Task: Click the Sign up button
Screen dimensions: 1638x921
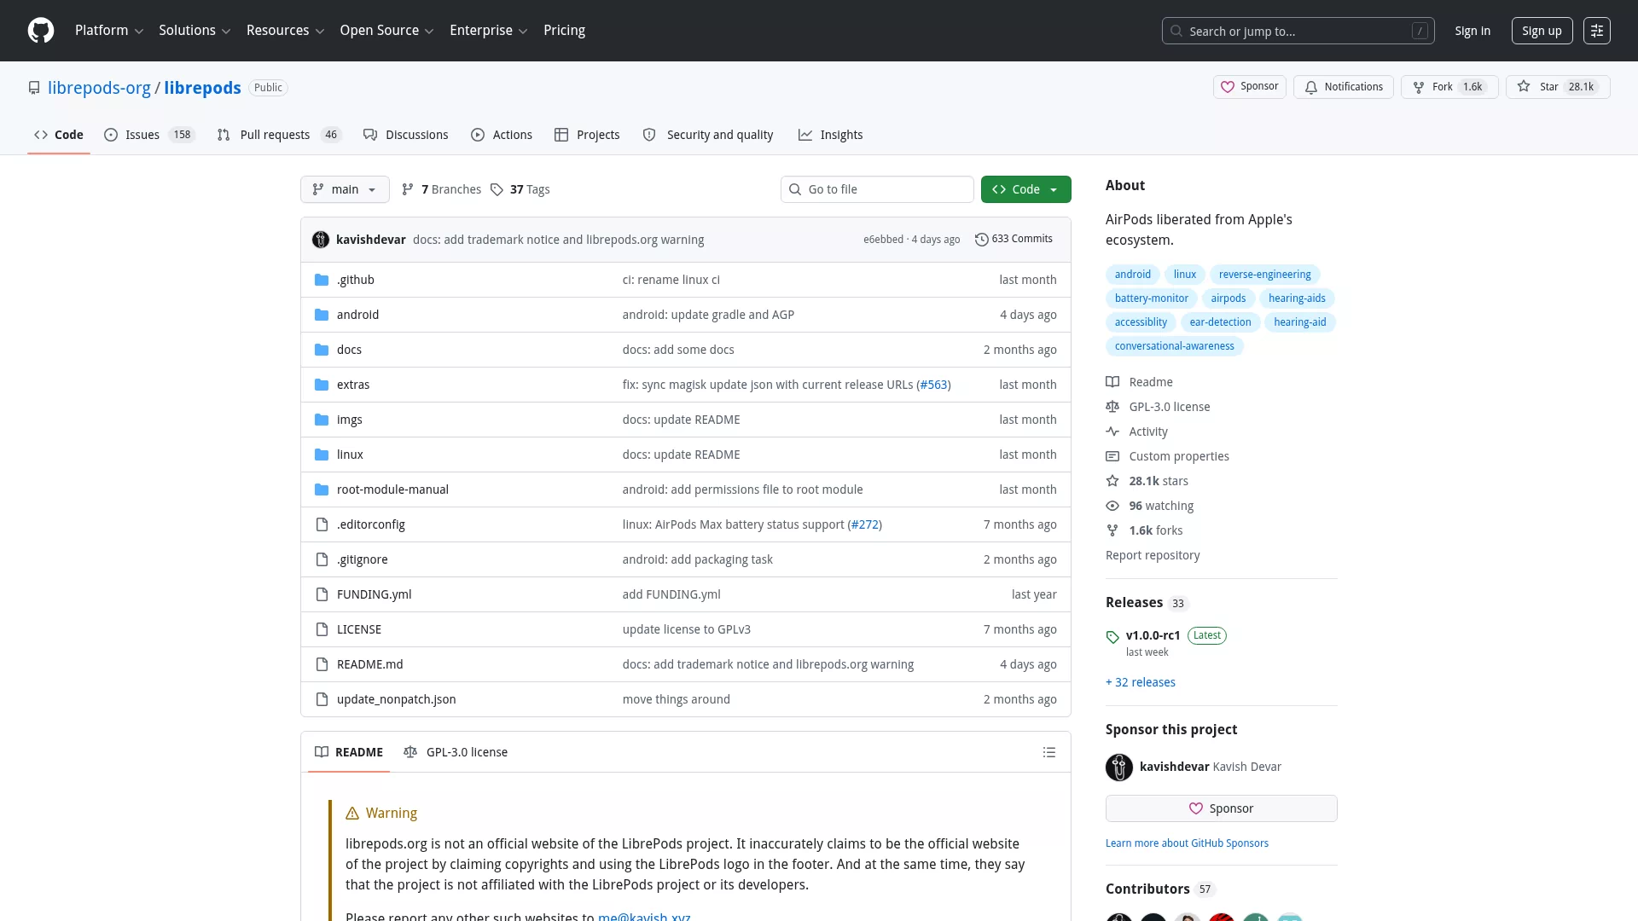Action: (x=1542, y=31)
